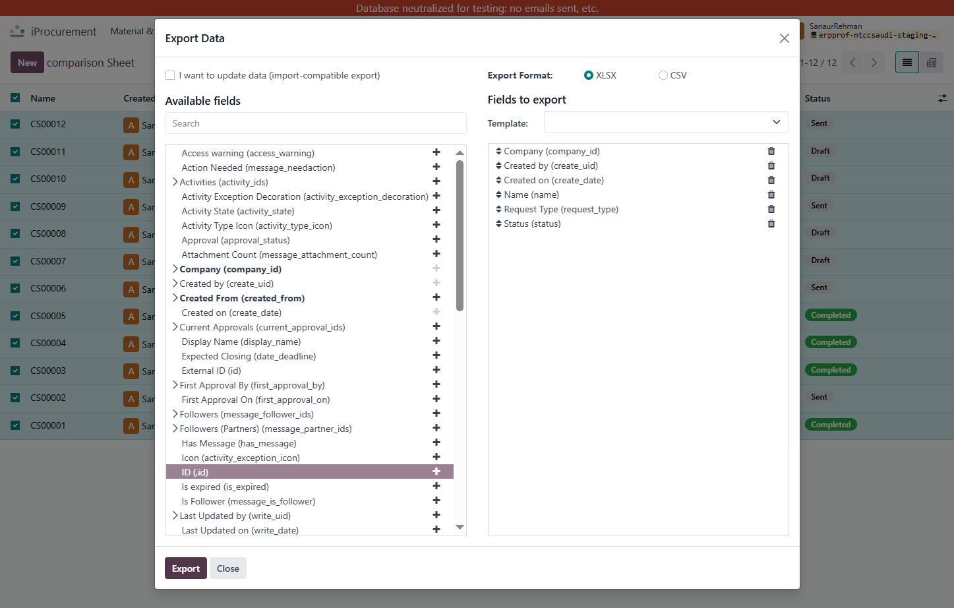Close Export Data dialog with X
The height and width of the screenshot is (608, 954).
pyautogui.click(x=784, y=38)
